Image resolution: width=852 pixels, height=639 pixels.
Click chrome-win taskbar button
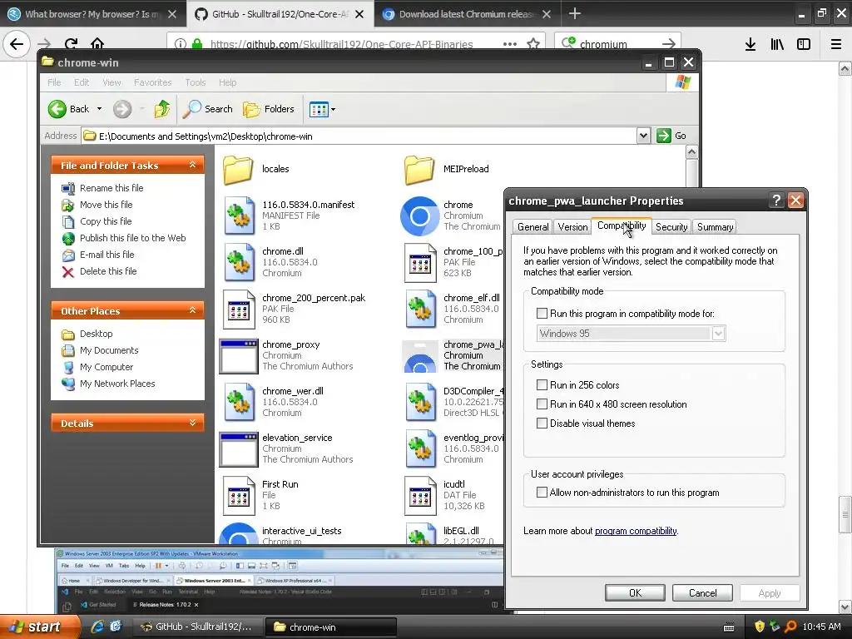click(x=330, y=627)
